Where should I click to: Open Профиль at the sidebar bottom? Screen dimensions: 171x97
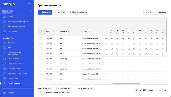point(11,93)
